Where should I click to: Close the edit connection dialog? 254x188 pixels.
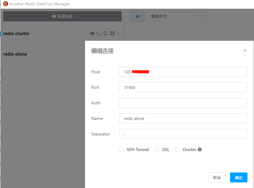[x=245, y=50]
